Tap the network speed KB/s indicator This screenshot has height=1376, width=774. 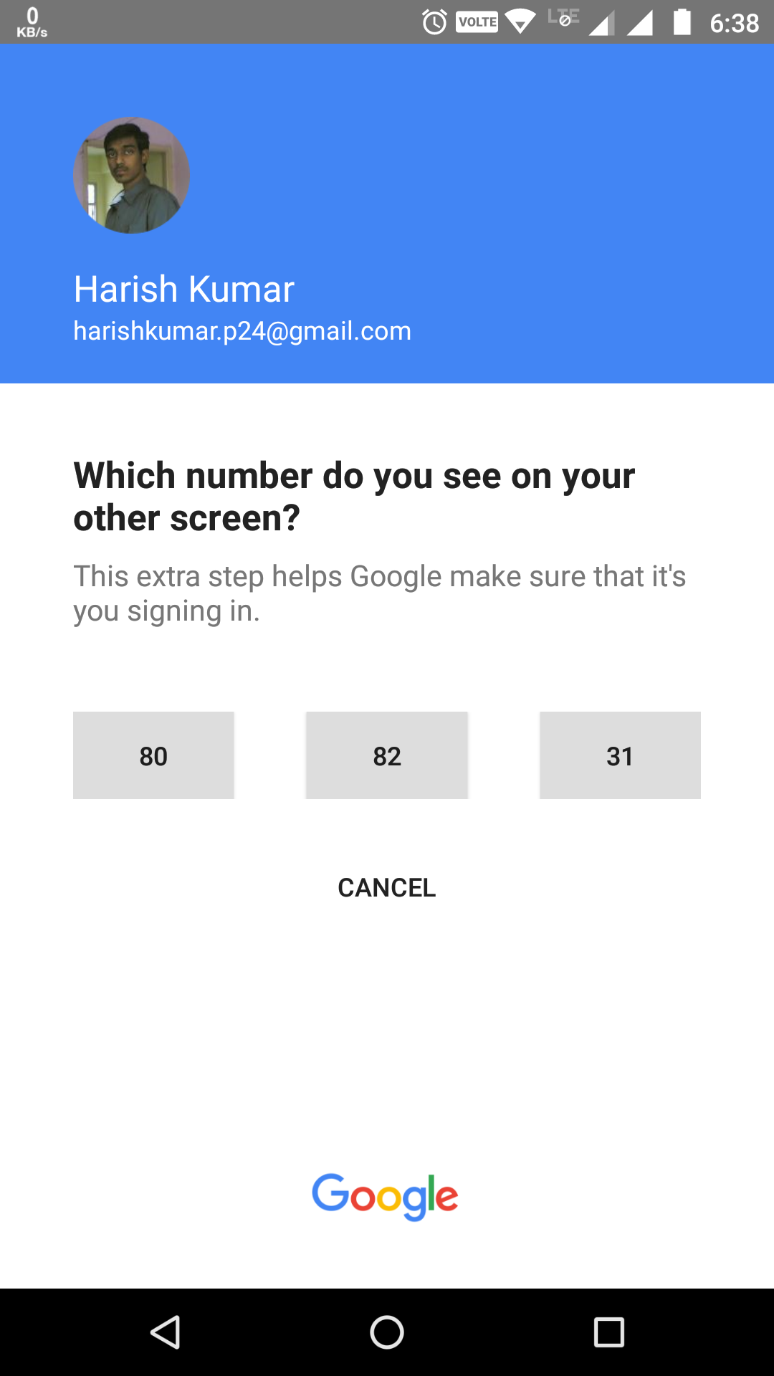[x=32, y=22]
